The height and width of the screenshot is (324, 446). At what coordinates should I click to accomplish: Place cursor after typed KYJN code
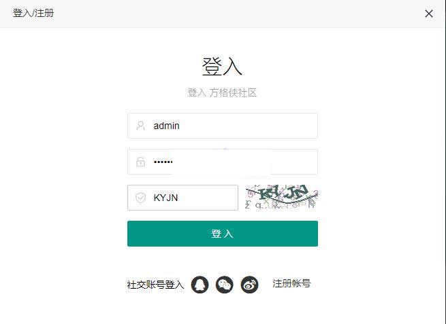point(178,198)
